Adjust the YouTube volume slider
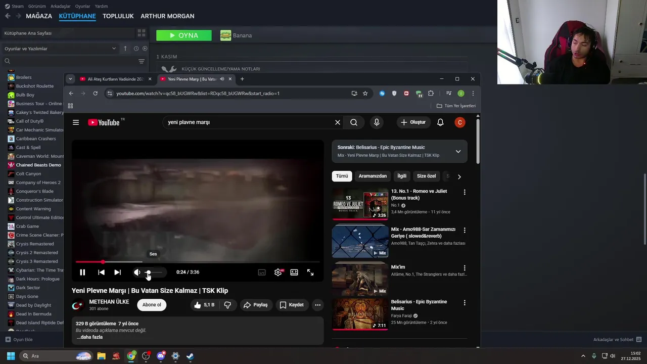The height and width of the screenshot is (364, 647). 154,272
